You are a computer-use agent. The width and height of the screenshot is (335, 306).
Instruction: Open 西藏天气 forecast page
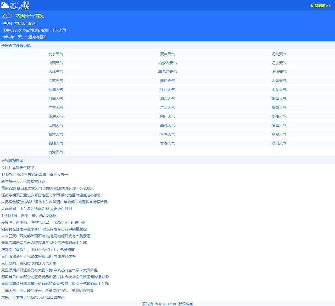click(167, 125)
